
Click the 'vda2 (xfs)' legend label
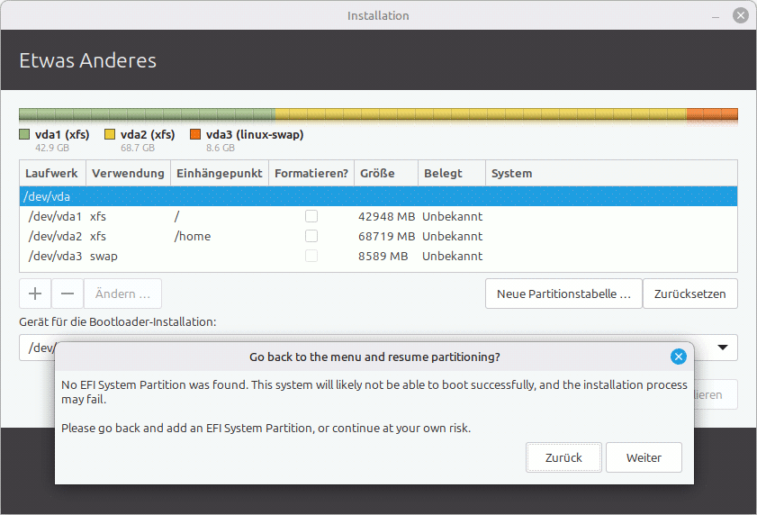pyautogui.click(x=148, y=134)
